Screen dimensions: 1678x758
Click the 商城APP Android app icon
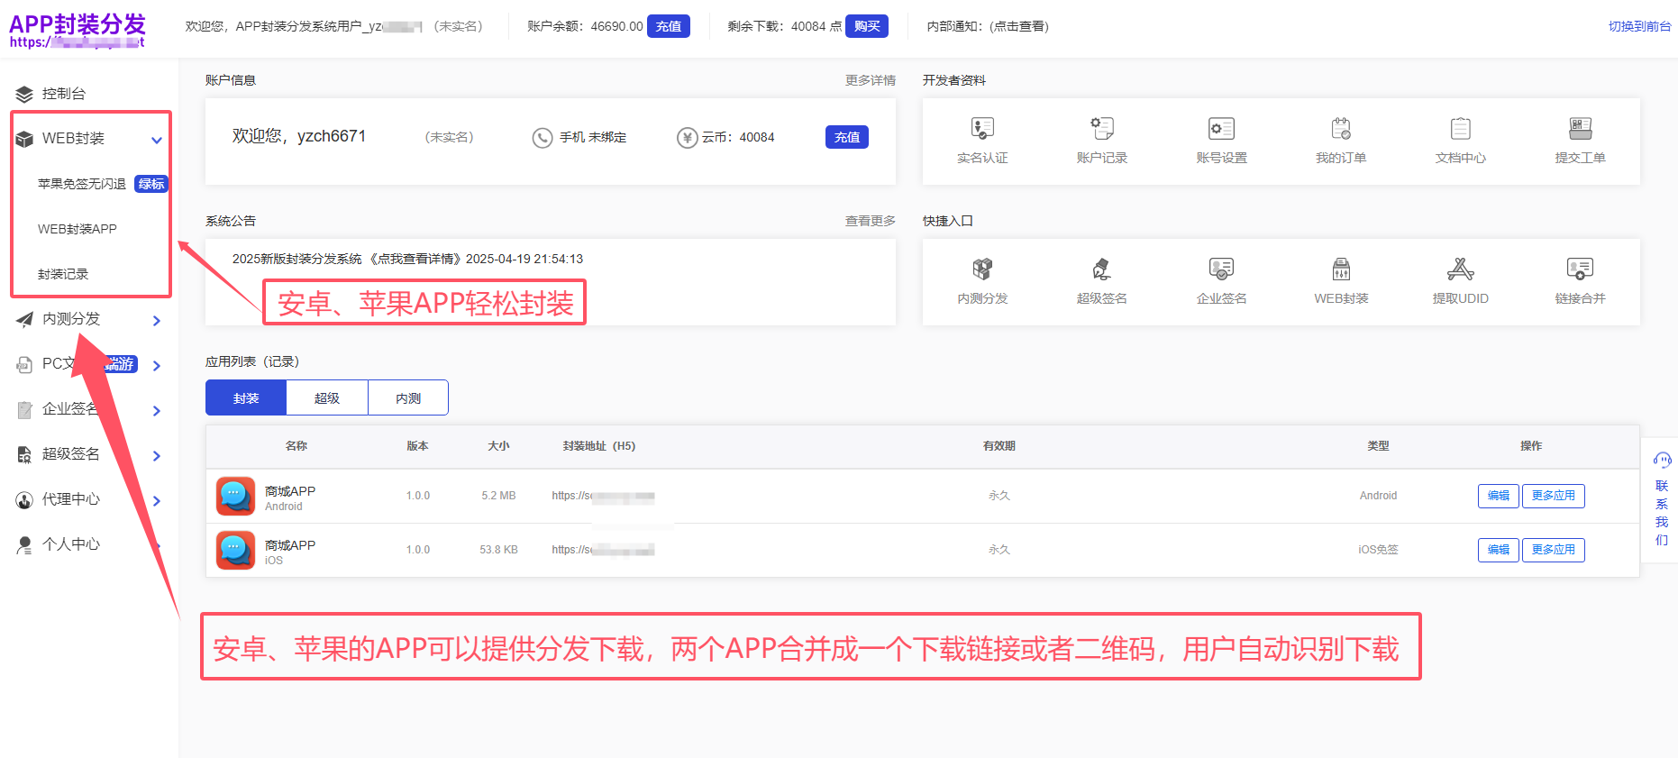pos(235,496)
